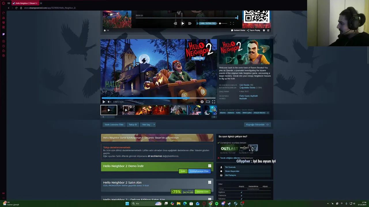This screenshot has height=207, width=369.
Task: Select Korku tag
Action: pyautogui.click(x=238, y=113)
